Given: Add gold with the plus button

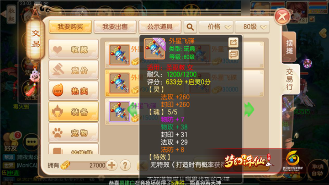Looking at the screenshot, I should (x=111, y=165).
